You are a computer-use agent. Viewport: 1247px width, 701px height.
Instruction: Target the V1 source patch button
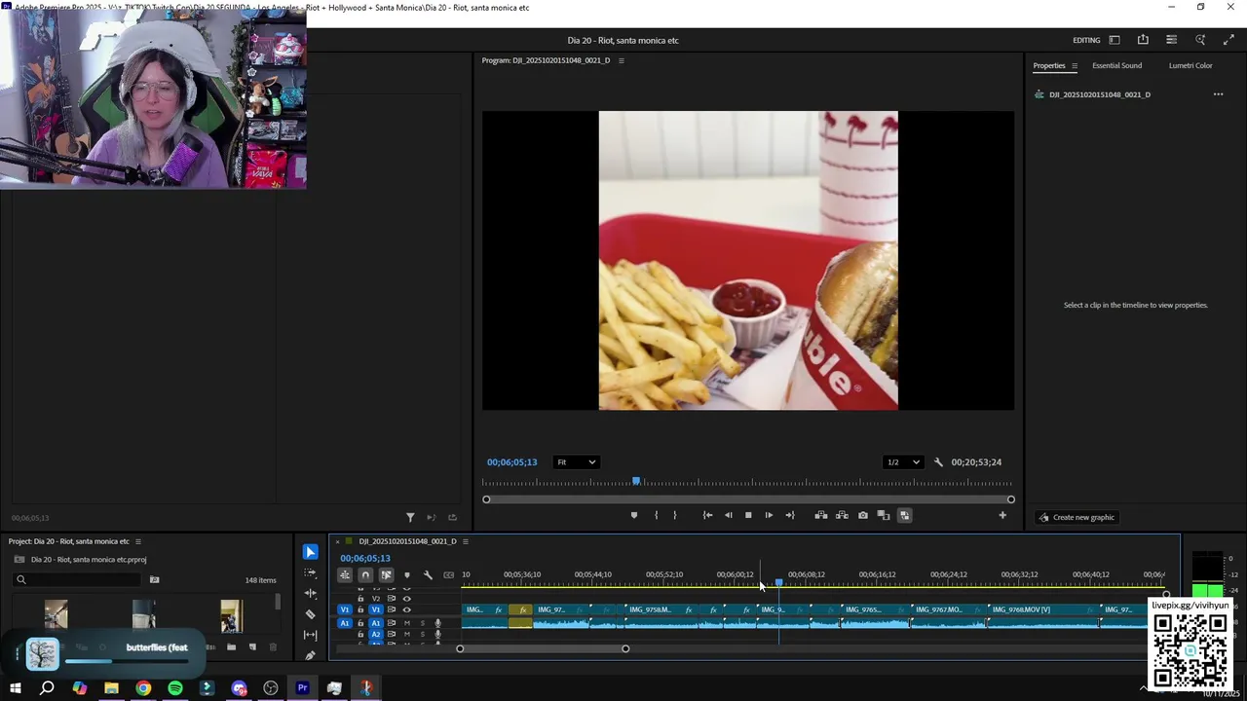click(344, 609)
